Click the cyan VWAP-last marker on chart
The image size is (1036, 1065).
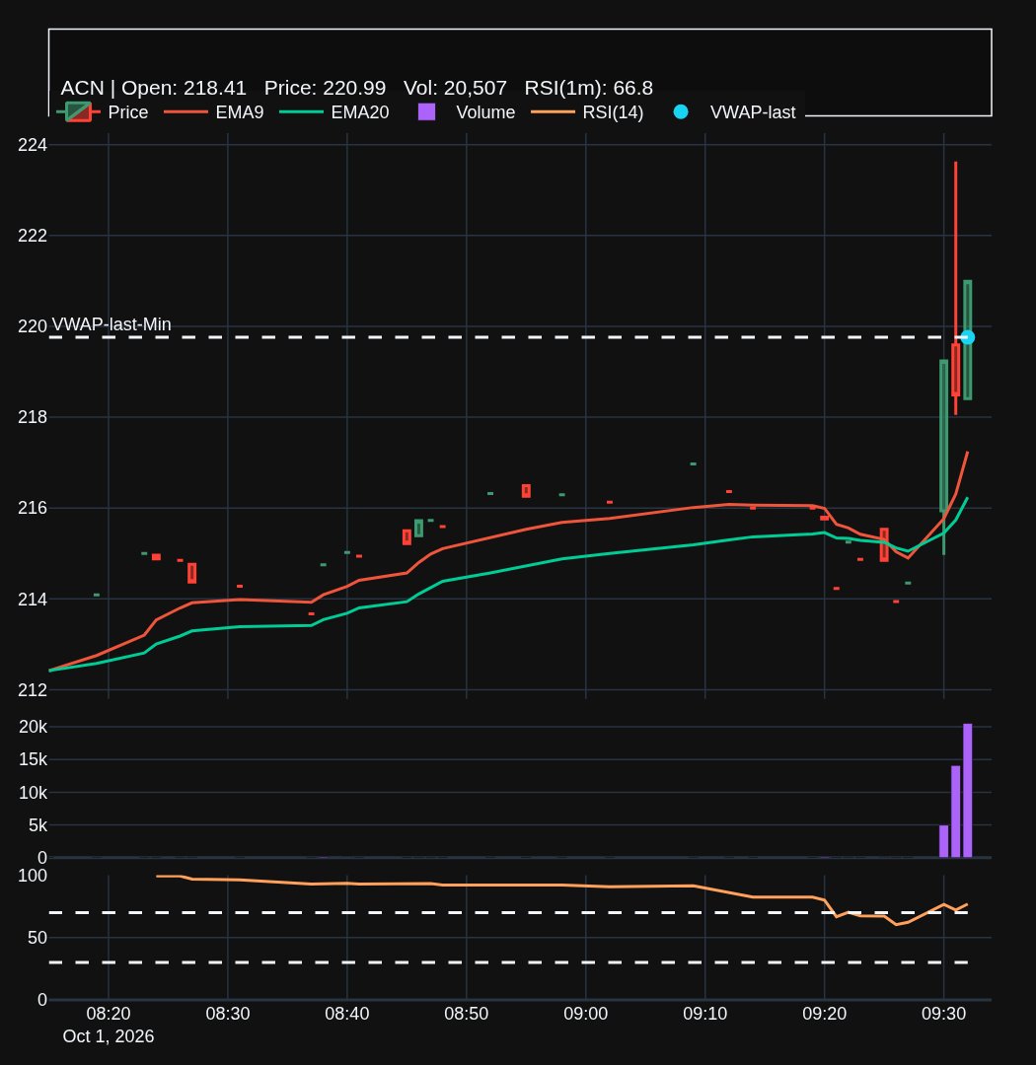pyautogui.click(x=967, y=337)
